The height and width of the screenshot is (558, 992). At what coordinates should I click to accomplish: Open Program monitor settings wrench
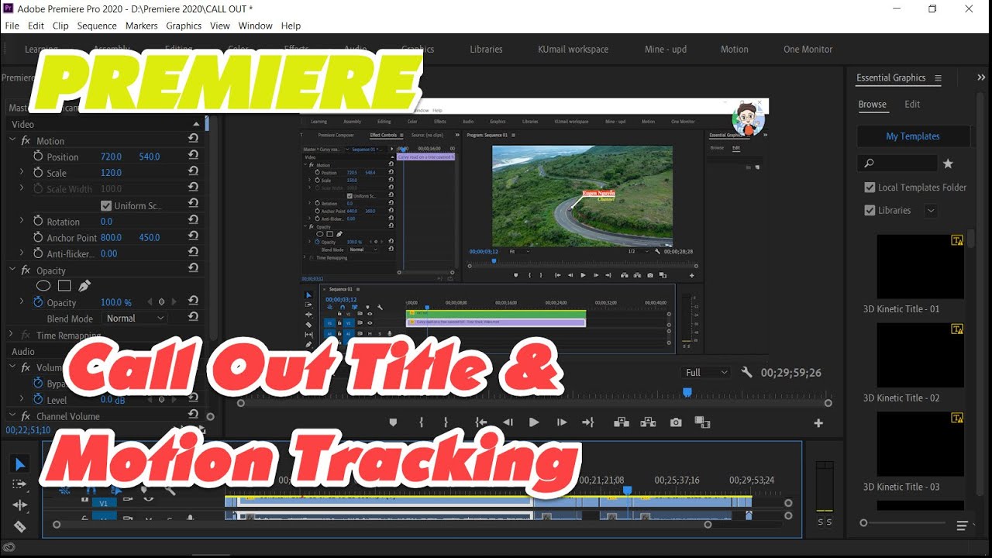[x=746, y=372]
